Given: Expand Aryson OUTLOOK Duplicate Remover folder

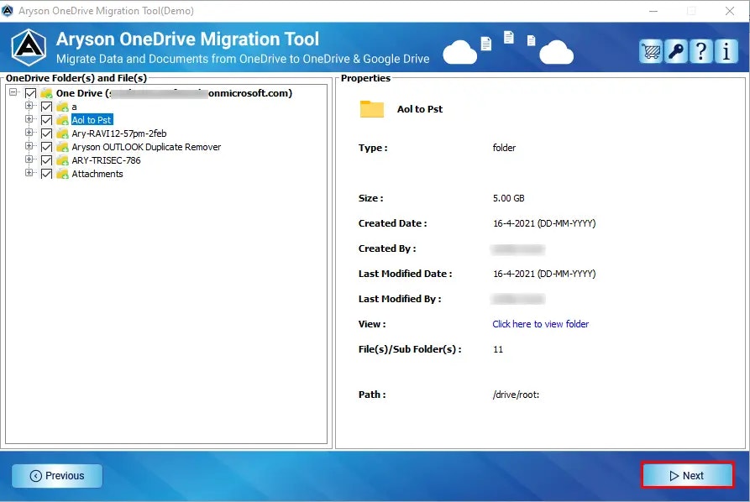Looking at the screenshot, I should [29, 145].
